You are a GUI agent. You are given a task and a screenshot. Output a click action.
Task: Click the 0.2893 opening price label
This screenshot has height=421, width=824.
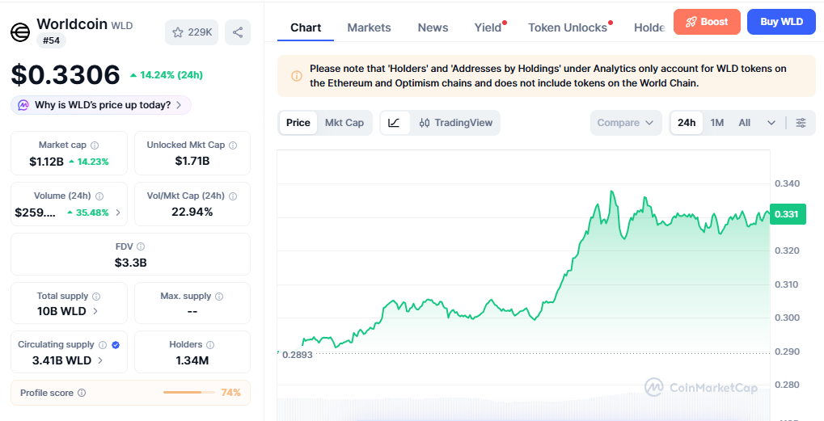(x=297, y=354)
